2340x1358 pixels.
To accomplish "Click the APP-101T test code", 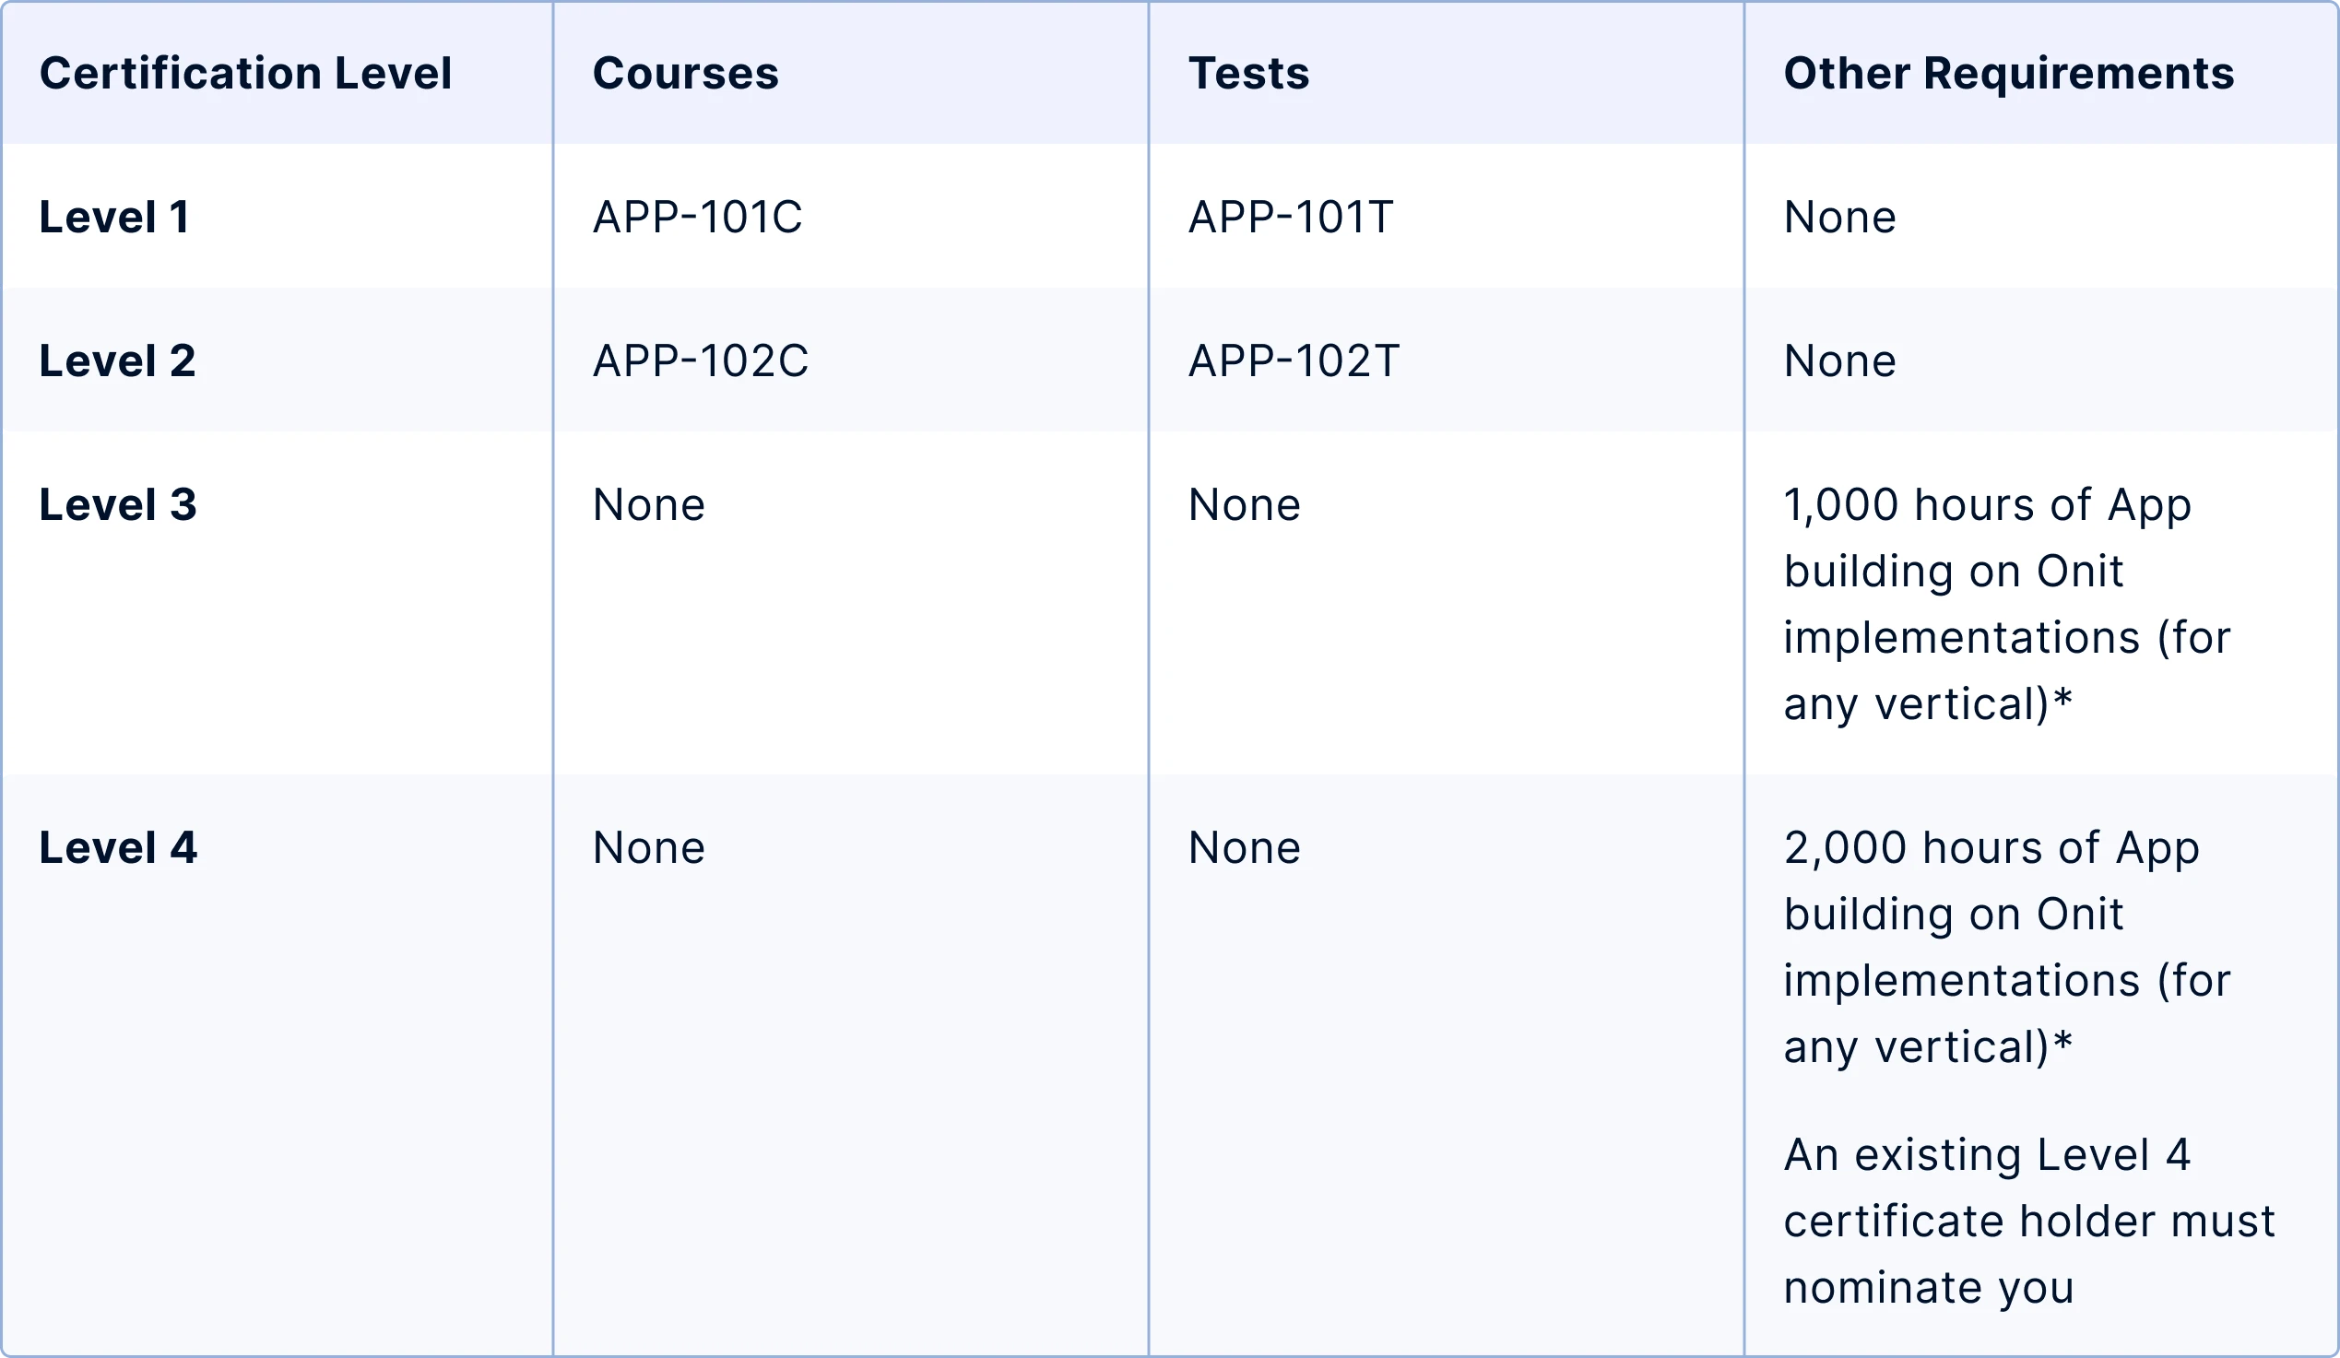I will [x=1291, y=218].
